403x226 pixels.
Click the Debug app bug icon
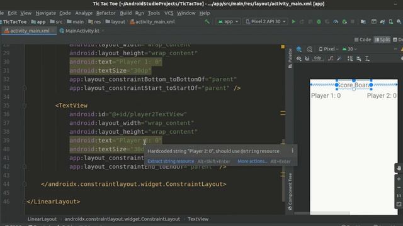tap(319, 22)
